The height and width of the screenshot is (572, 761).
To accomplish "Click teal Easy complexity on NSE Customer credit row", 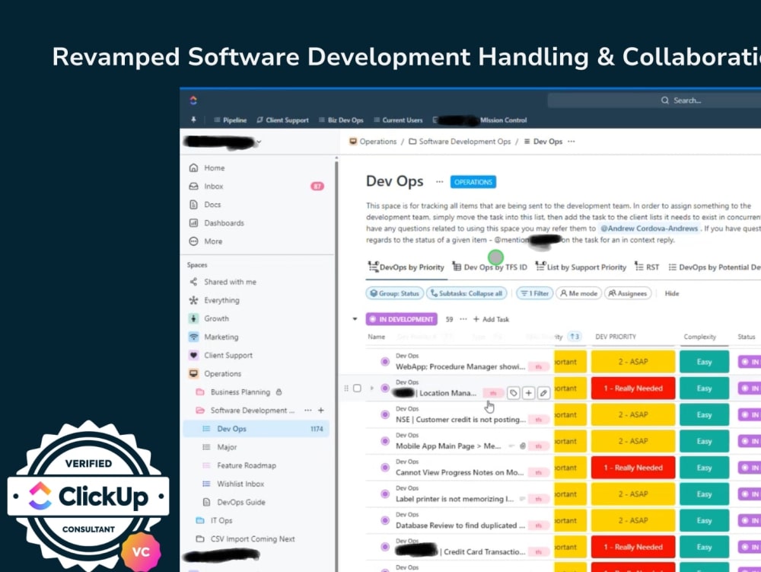I will (704, 414).
